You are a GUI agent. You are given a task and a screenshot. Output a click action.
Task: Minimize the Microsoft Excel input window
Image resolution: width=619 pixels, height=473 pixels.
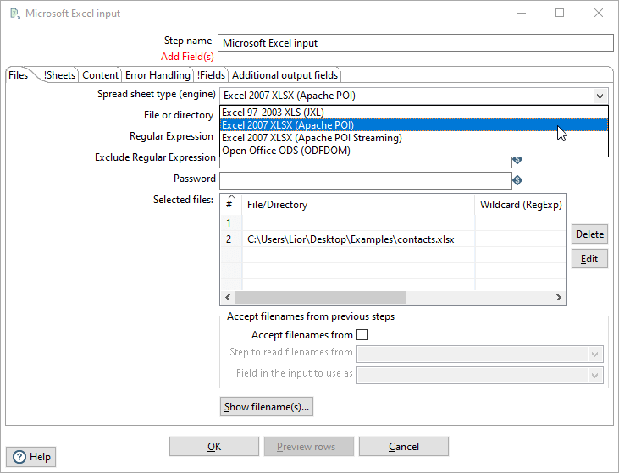(522, 13)
